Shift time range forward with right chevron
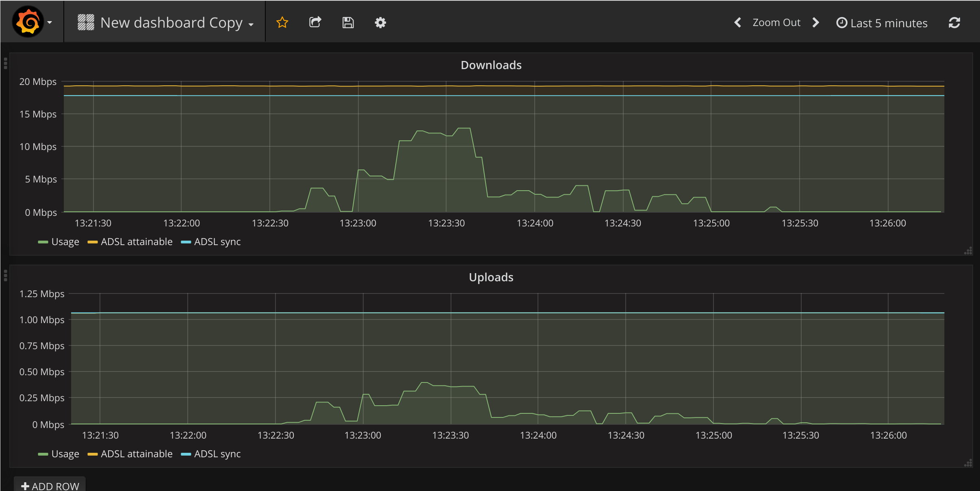This screenshot has height=491, width=980. pos(815,22)
